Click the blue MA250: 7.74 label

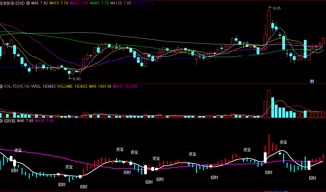[143, 3]
